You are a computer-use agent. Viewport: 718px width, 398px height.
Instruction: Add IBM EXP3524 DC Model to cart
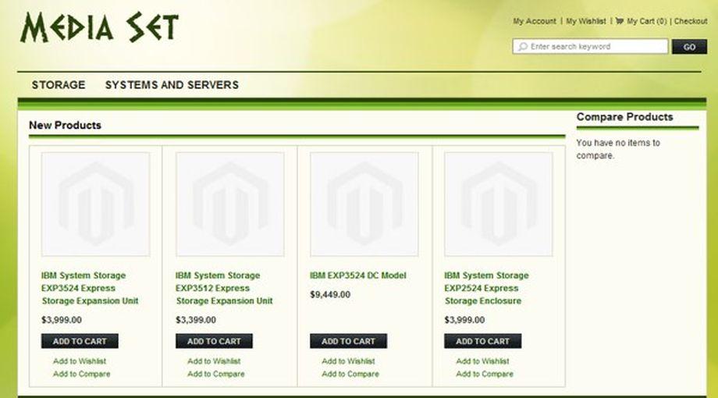coord(348,341)
